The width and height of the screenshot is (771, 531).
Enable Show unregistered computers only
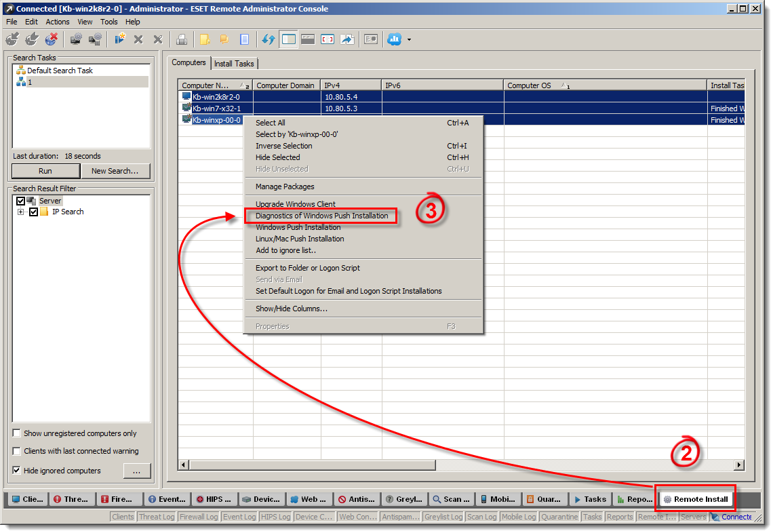17,433
